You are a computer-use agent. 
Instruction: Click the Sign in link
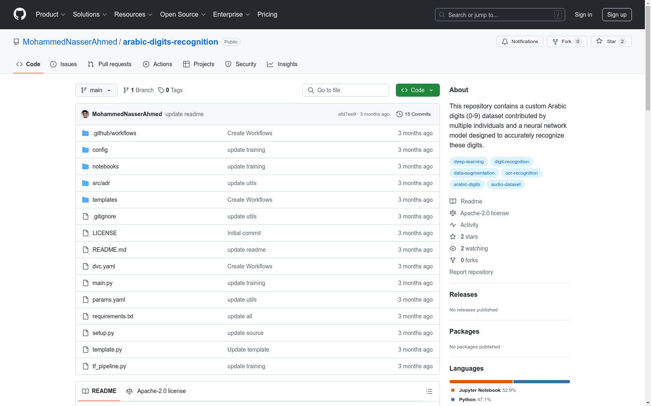(583, 15)
